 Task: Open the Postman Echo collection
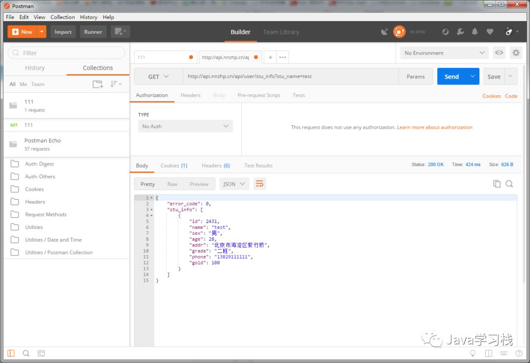pyautogui.click(x=66, y=144)
